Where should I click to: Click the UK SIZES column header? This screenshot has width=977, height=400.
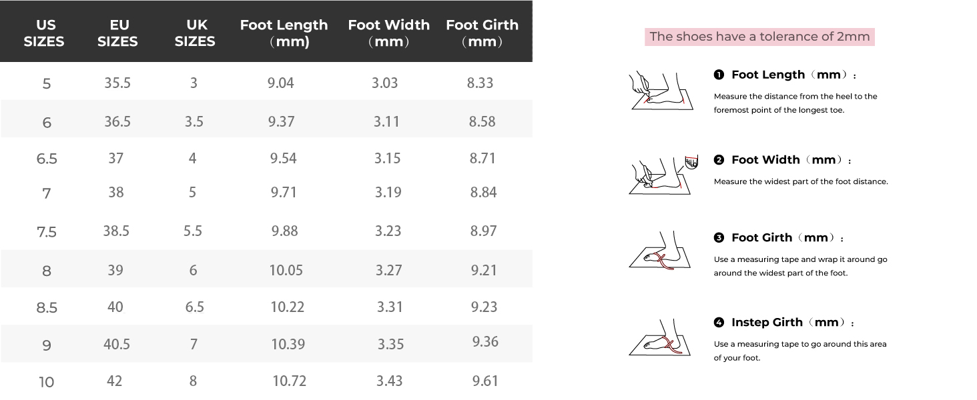[x=195, y=33]
